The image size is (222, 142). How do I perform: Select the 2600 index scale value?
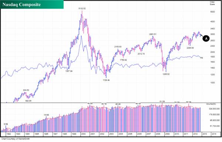(x=212, y=40)
